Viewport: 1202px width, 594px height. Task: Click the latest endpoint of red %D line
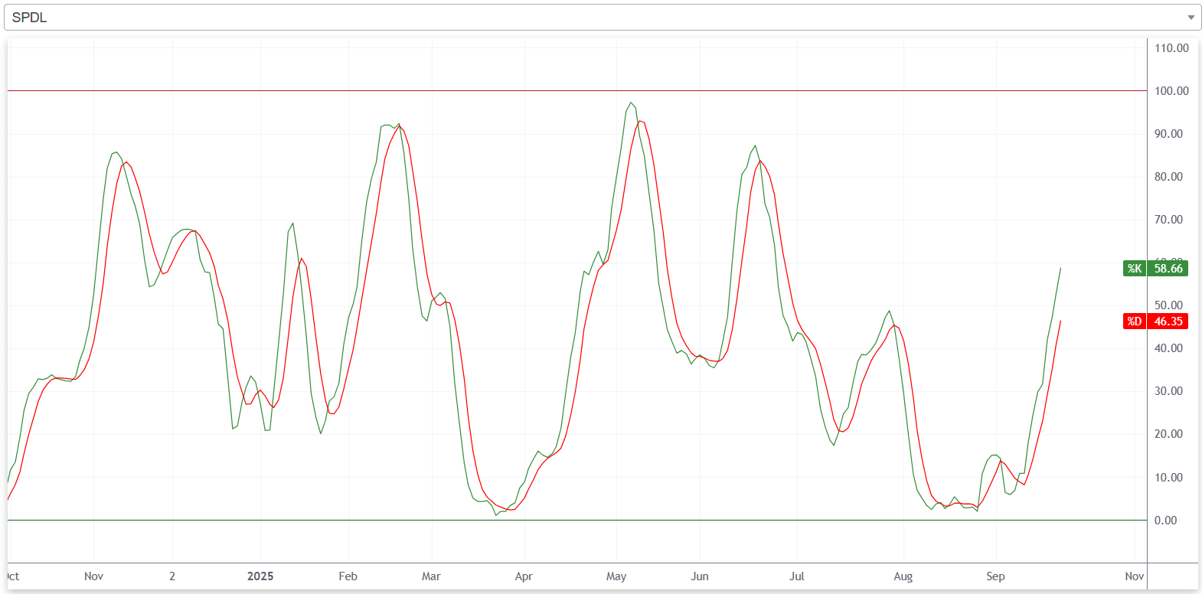click(1060, 321)
